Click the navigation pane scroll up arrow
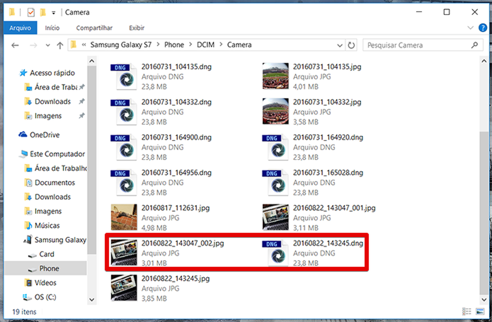The image size is (492, 322). (x=91, y=61)
